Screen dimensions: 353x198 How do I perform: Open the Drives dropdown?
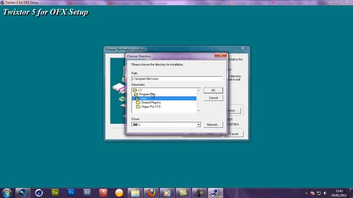199,125
